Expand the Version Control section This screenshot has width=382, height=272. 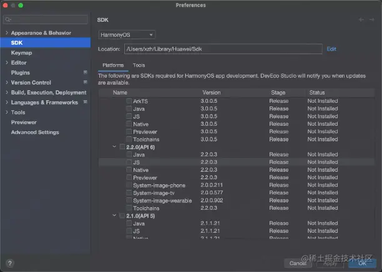7,82
